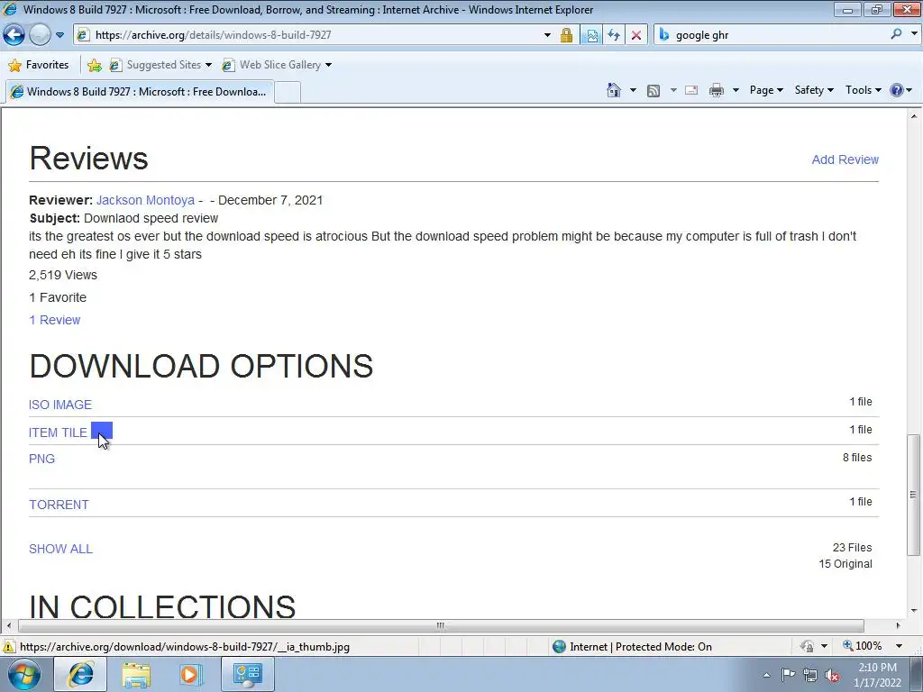
Task: Click the vertical scrollbar down arrow
Action: coord(914,611)
